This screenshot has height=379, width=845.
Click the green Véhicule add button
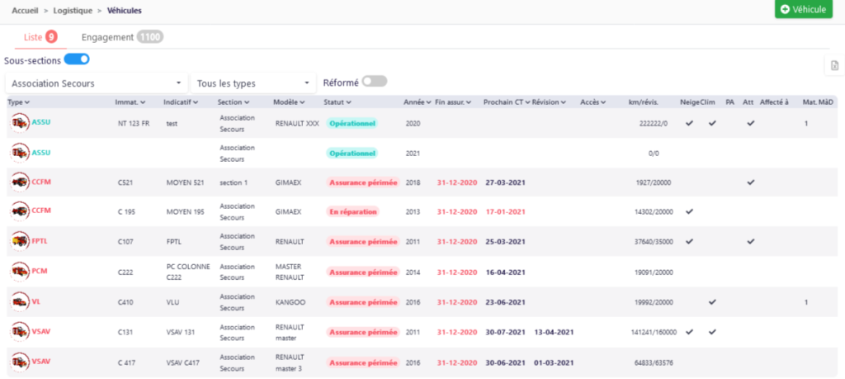tap(804, 9)
